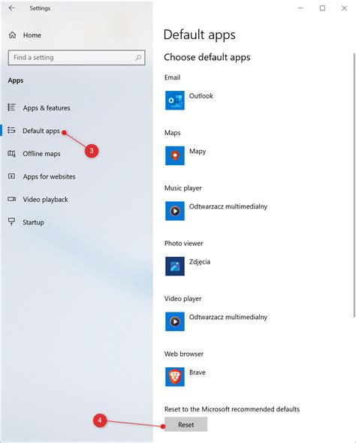The height and width of the screenshot is (443, 356).
Task: Focus the Find a setting field
Action: click(x=77, y=58)
